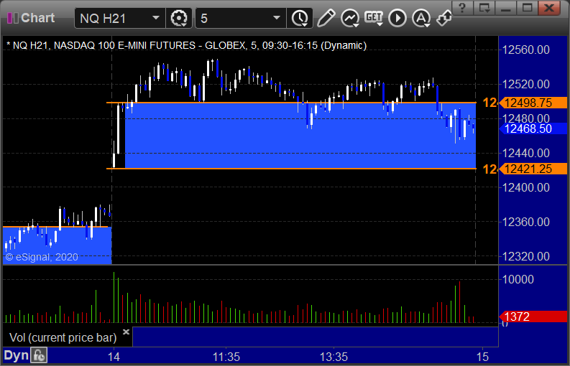Click the 12400.00 price axis label
This screenshot has width=570, height=366.
525,188
